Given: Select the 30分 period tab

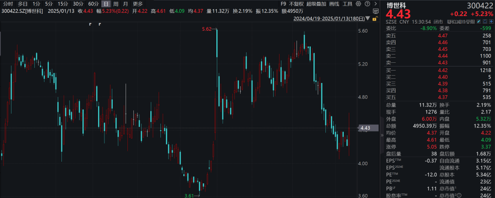Looking at the screenshot, I should [77, 4].
